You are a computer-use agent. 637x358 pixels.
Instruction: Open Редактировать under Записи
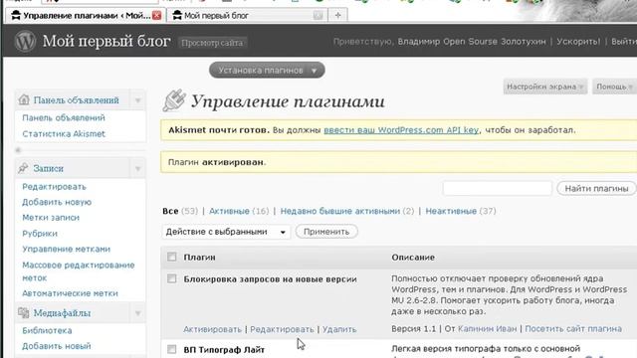(54, 187)
